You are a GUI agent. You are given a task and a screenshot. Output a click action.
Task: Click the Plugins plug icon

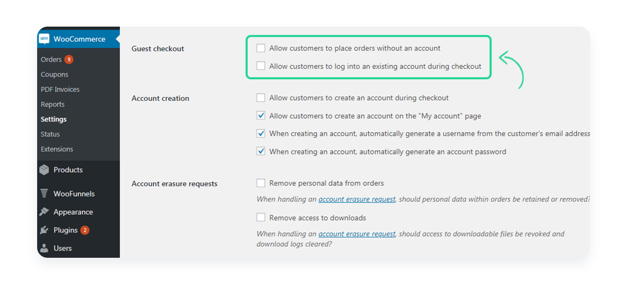coord(44,230)
